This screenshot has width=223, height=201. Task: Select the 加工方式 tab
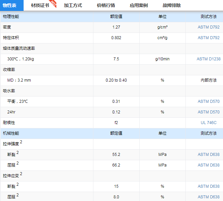(73, 5)
